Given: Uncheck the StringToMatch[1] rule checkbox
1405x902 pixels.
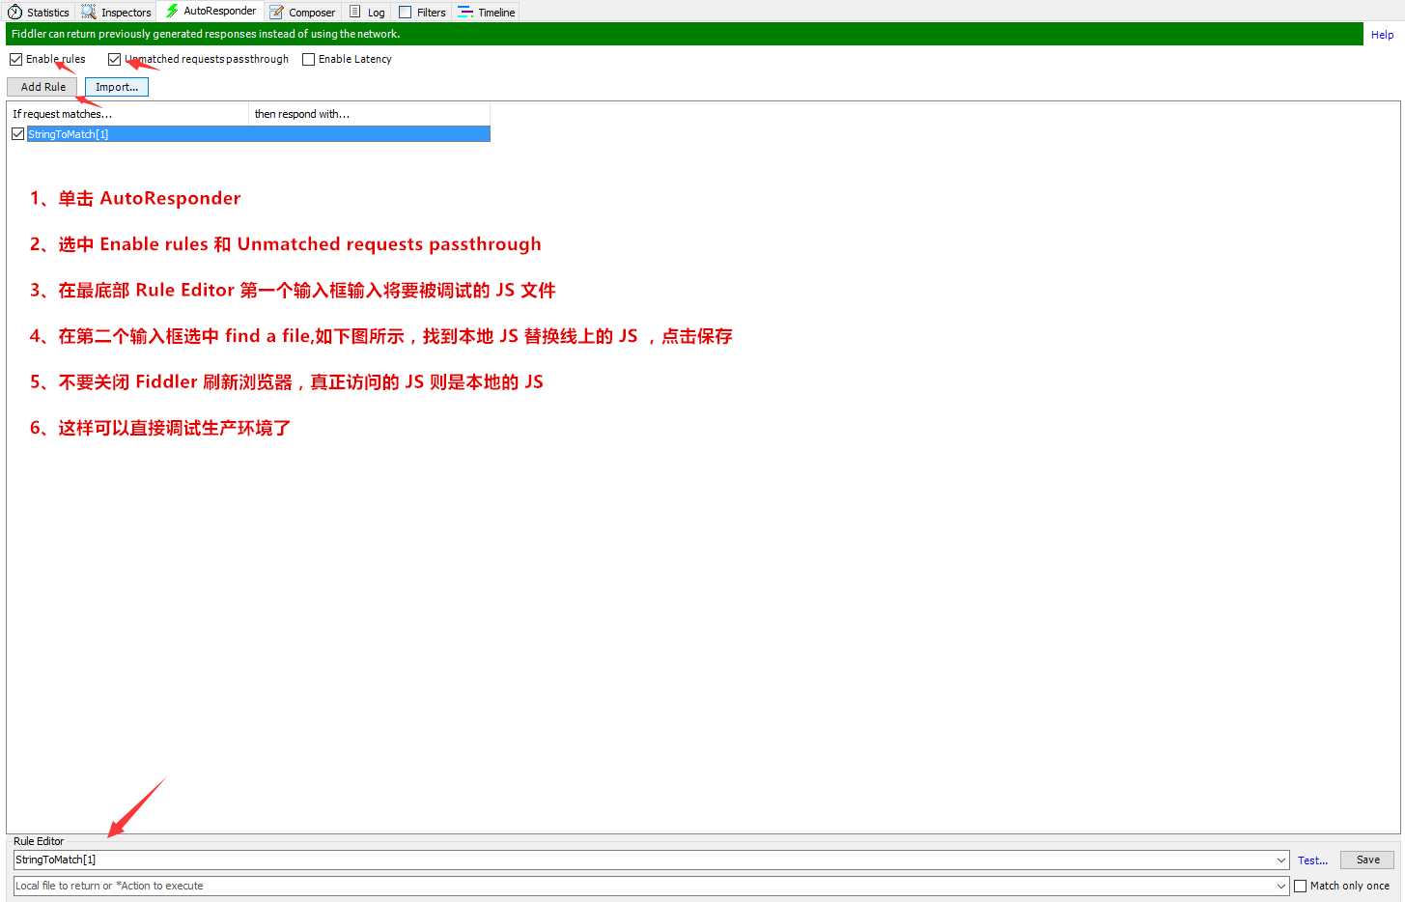Looking at the screenshot, I should [x=17, y=134].
